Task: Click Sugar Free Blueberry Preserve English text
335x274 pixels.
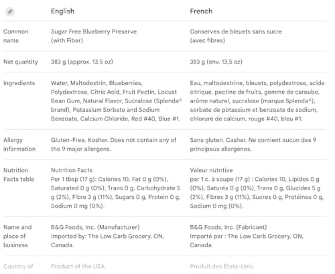Action: point(94,31)
